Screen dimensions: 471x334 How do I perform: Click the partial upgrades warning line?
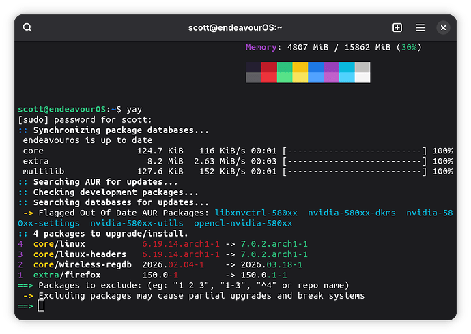(194, 296)
